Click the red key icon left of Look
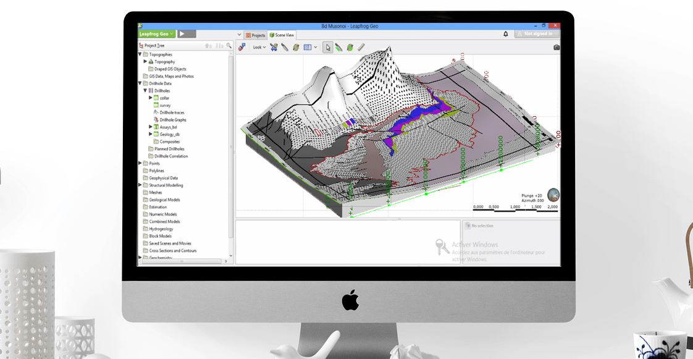This screenshot has height=359, width=693. tap(241, 47)
